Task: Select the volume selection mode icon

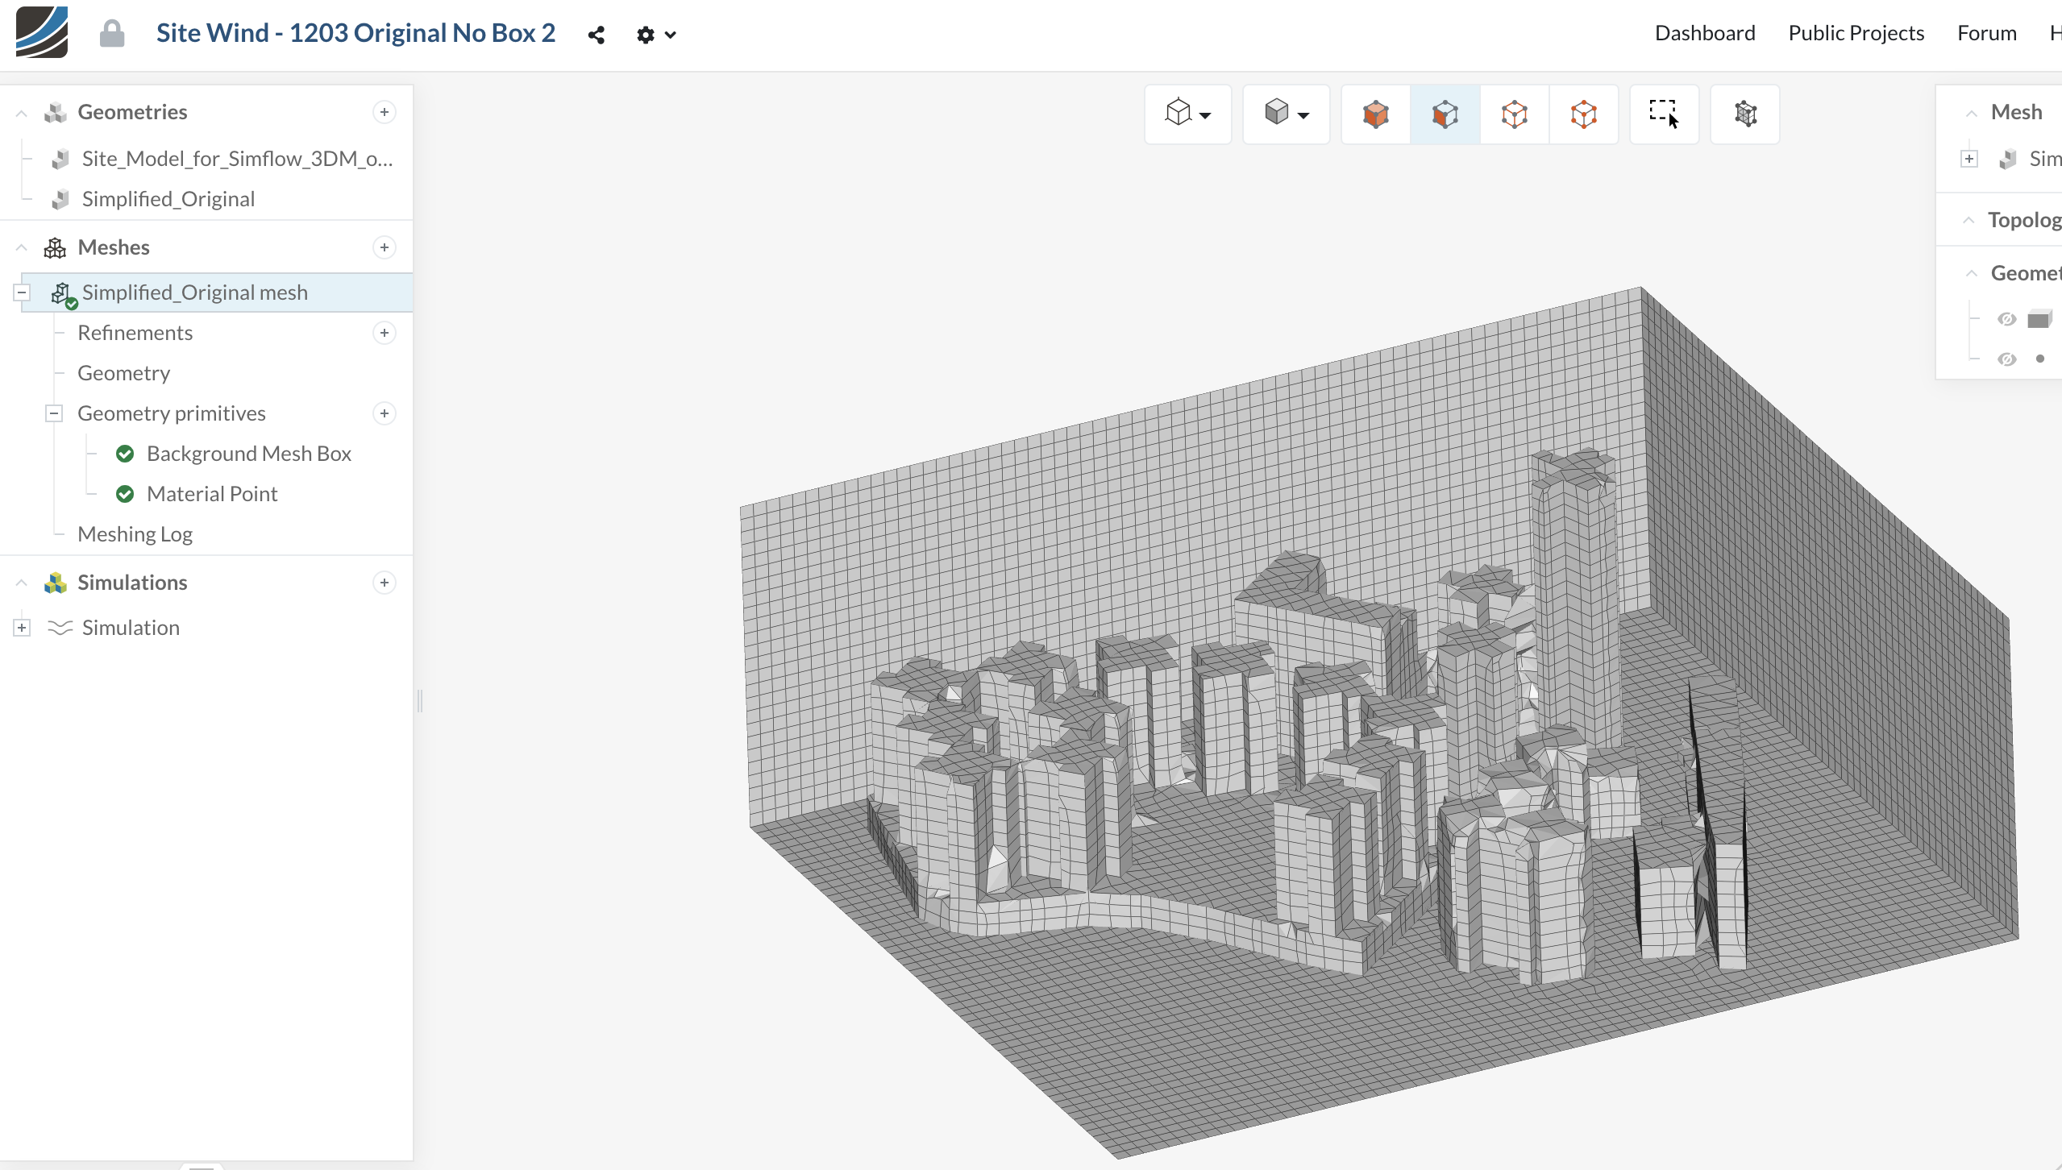Action: (1375, 114)
